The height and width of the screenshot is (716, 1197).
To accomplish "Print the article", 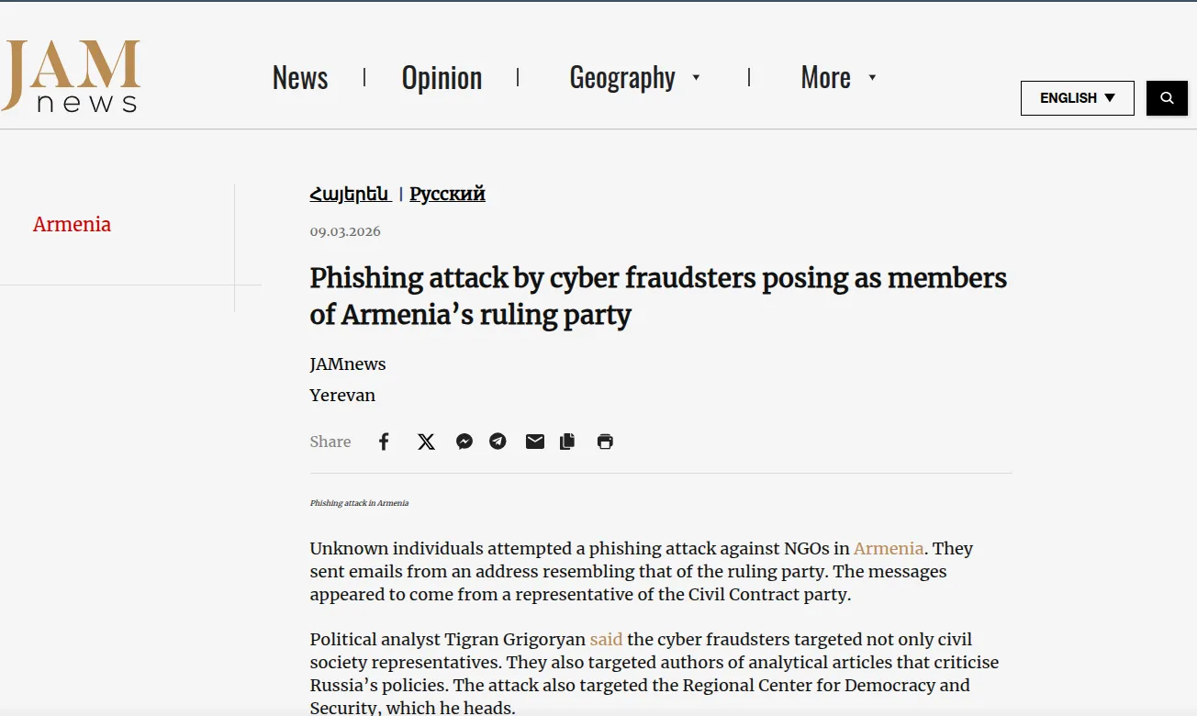I will (x=605, y=442).
